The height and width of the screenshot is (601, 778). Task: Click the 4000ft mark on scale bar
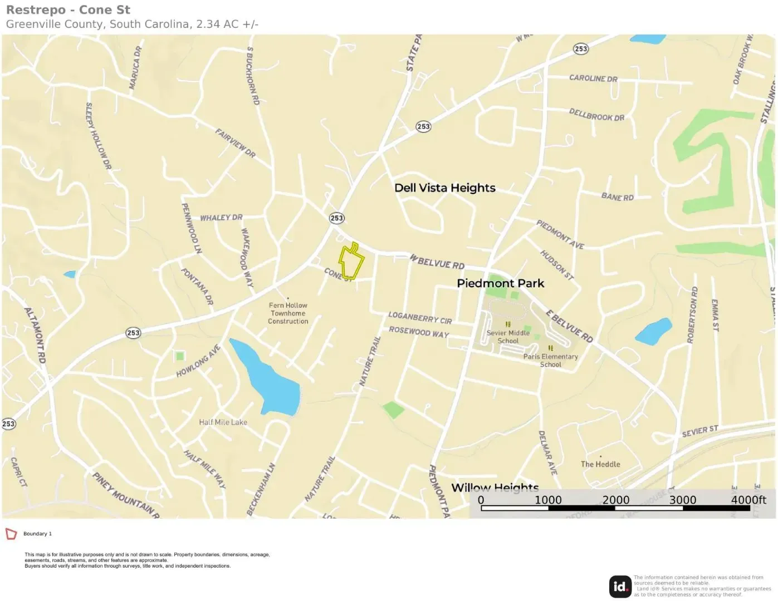tap(748, 500)
